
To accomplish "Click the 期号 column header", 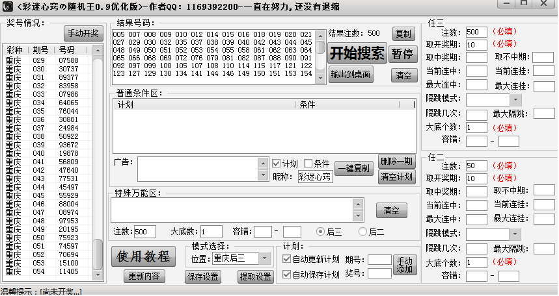I will tap(42, 50).
